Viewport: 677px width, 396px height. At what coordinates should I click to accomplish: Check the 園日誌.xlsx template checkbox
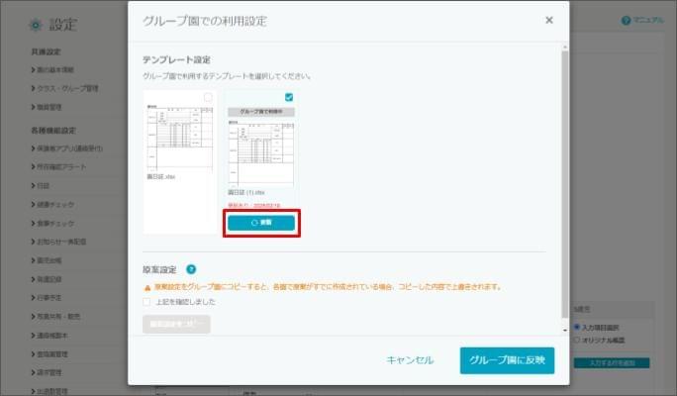208,97
